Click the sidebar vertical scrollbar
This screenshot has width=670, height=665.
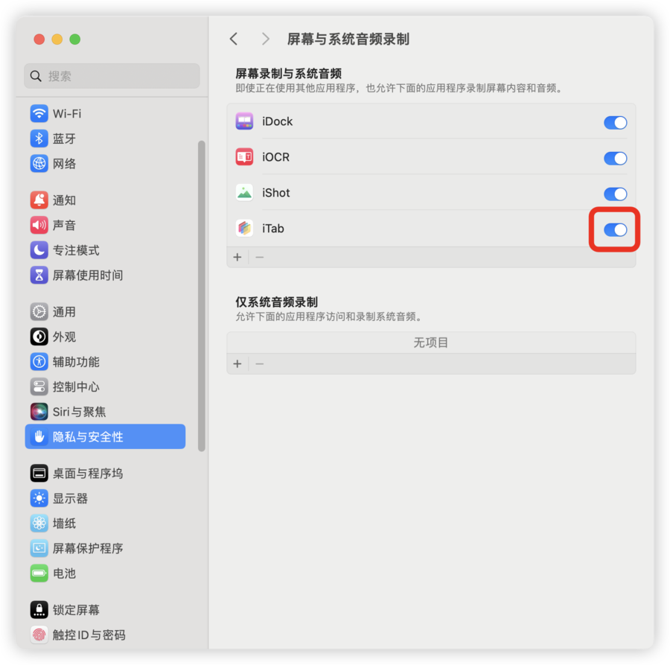point(202,296)
